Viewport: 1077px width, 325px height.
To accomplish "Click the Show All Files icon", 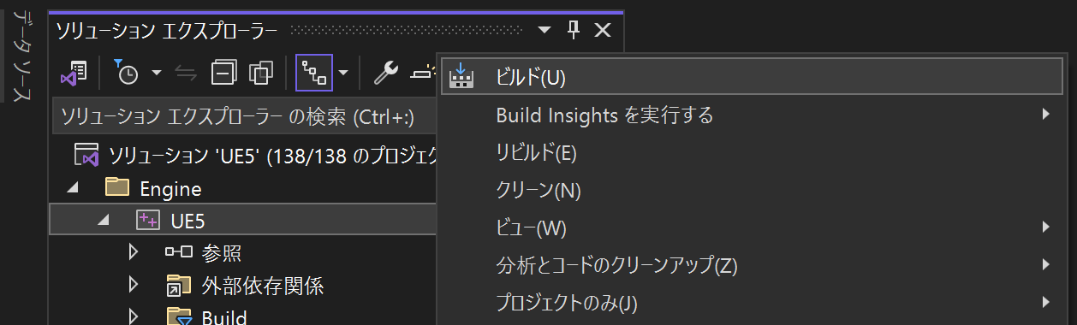I will pyautogui.click(x=261, y=74).
